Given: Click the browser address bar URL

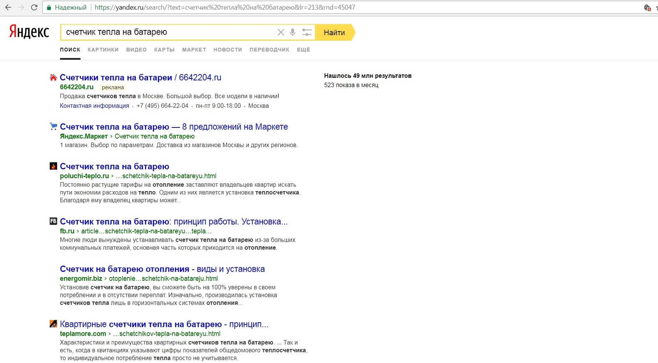Looking at the screenshot, I should click(x=225, y=7).
